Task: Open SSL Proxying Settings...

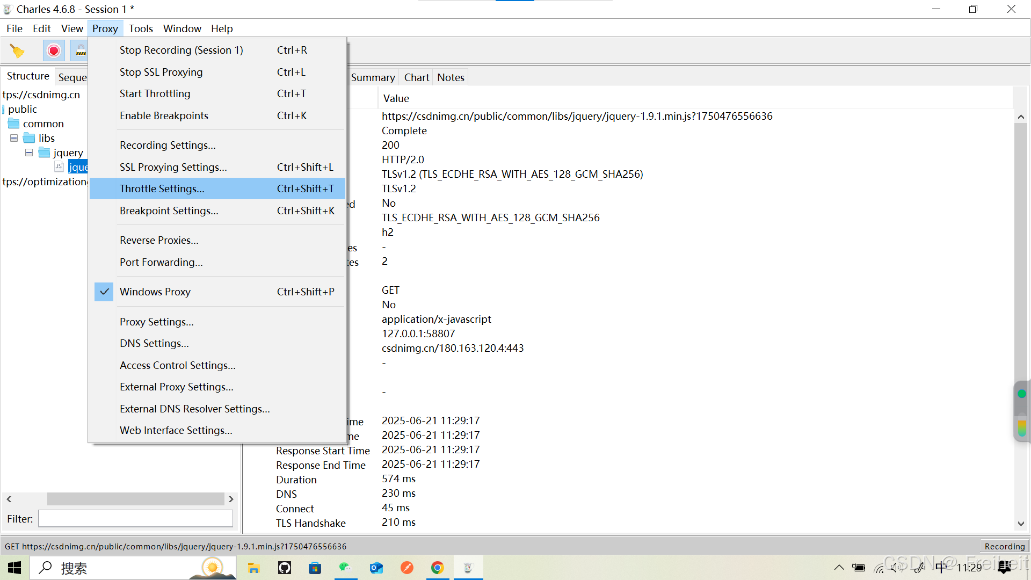Action: (x=217, y=167)
